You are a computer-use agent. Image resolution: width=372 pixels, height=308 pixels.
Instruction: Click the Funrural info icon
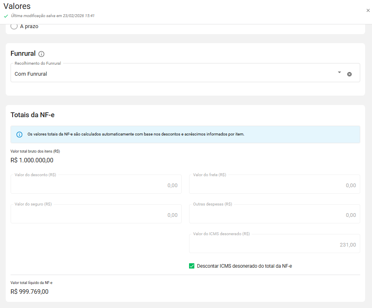point(41,54)
